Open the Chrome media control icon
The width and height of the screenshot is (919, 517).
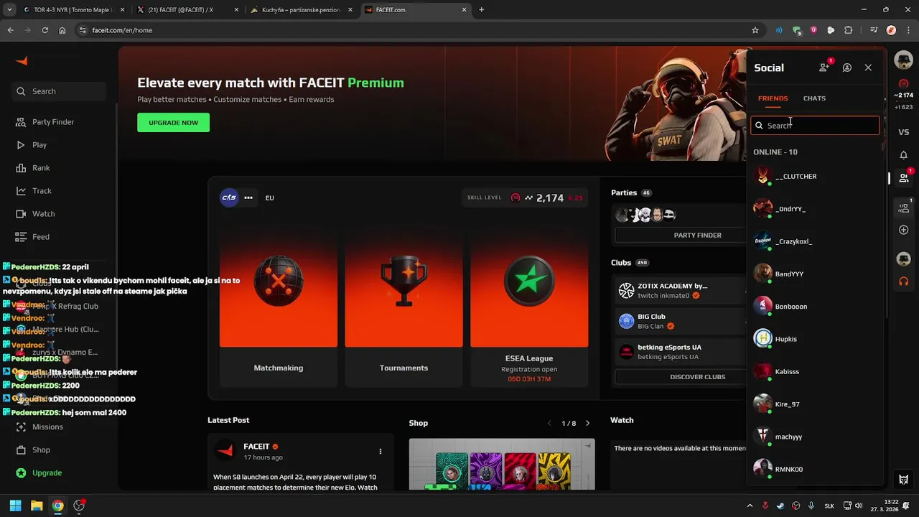(873, 30)
